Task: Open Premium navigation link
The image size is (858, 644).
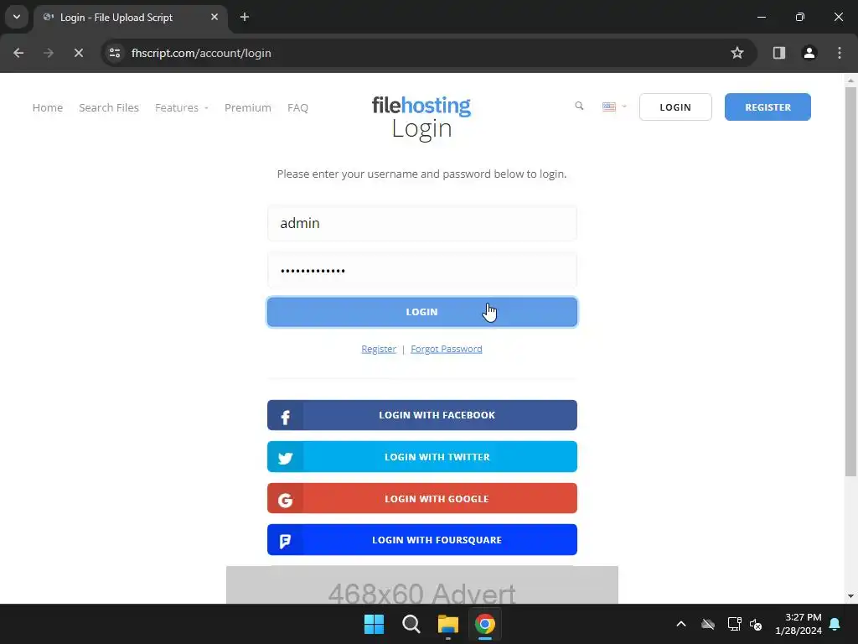Action: tap(248, 108)
